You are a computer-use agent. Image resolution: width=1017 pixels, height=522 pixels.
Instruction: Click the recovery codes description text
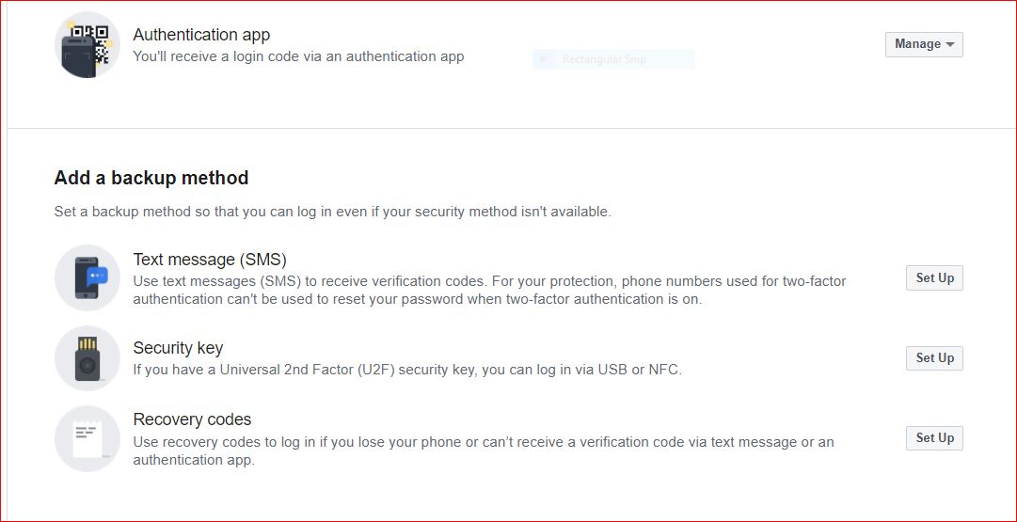[483, 451]
